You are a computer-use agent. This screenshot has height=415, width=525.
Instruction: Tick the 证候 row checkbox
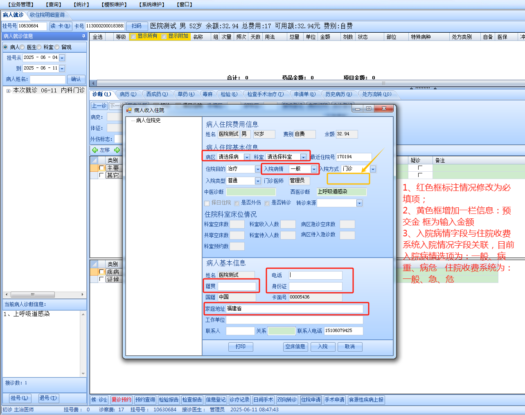point(101,279)
